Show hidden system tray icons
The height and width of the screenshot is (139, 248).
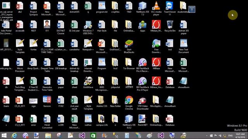[207, 136]
